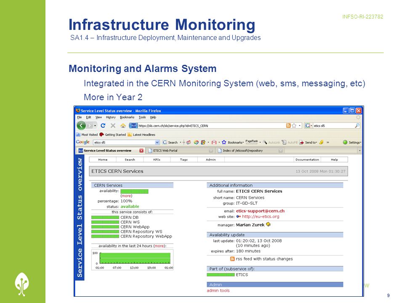Close the Service Level Status overview tab
This screenshot has width=404, height=303.
[x=141, y=151]
